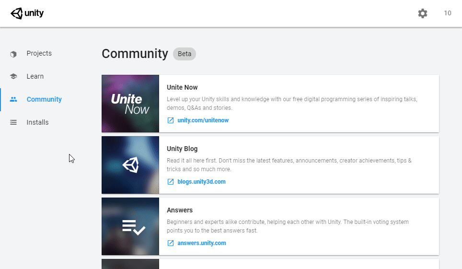This screenshot has width=462, height=269.
Task: Click the Answers thumbnail image
Action: [x=130, y=226]
